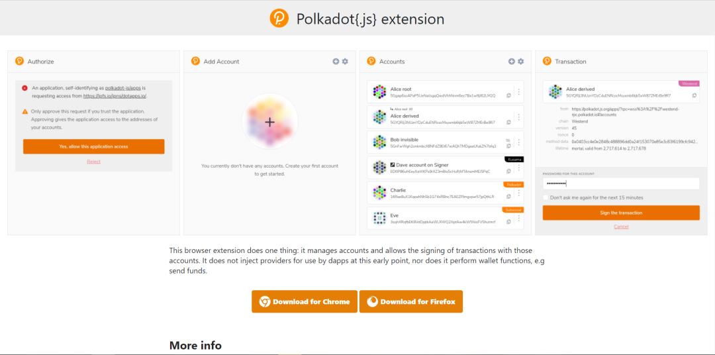Screen dimensions: 715x355
Task: Expand the options menu for Eve
Action: pyautogui.click(x=518, y=218)
